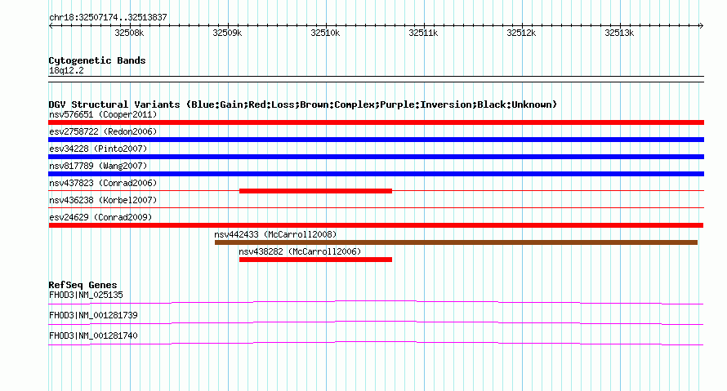Select the Cytogenetic Bands track title
This screenshot has height=391, width=727.
point(97,60)
